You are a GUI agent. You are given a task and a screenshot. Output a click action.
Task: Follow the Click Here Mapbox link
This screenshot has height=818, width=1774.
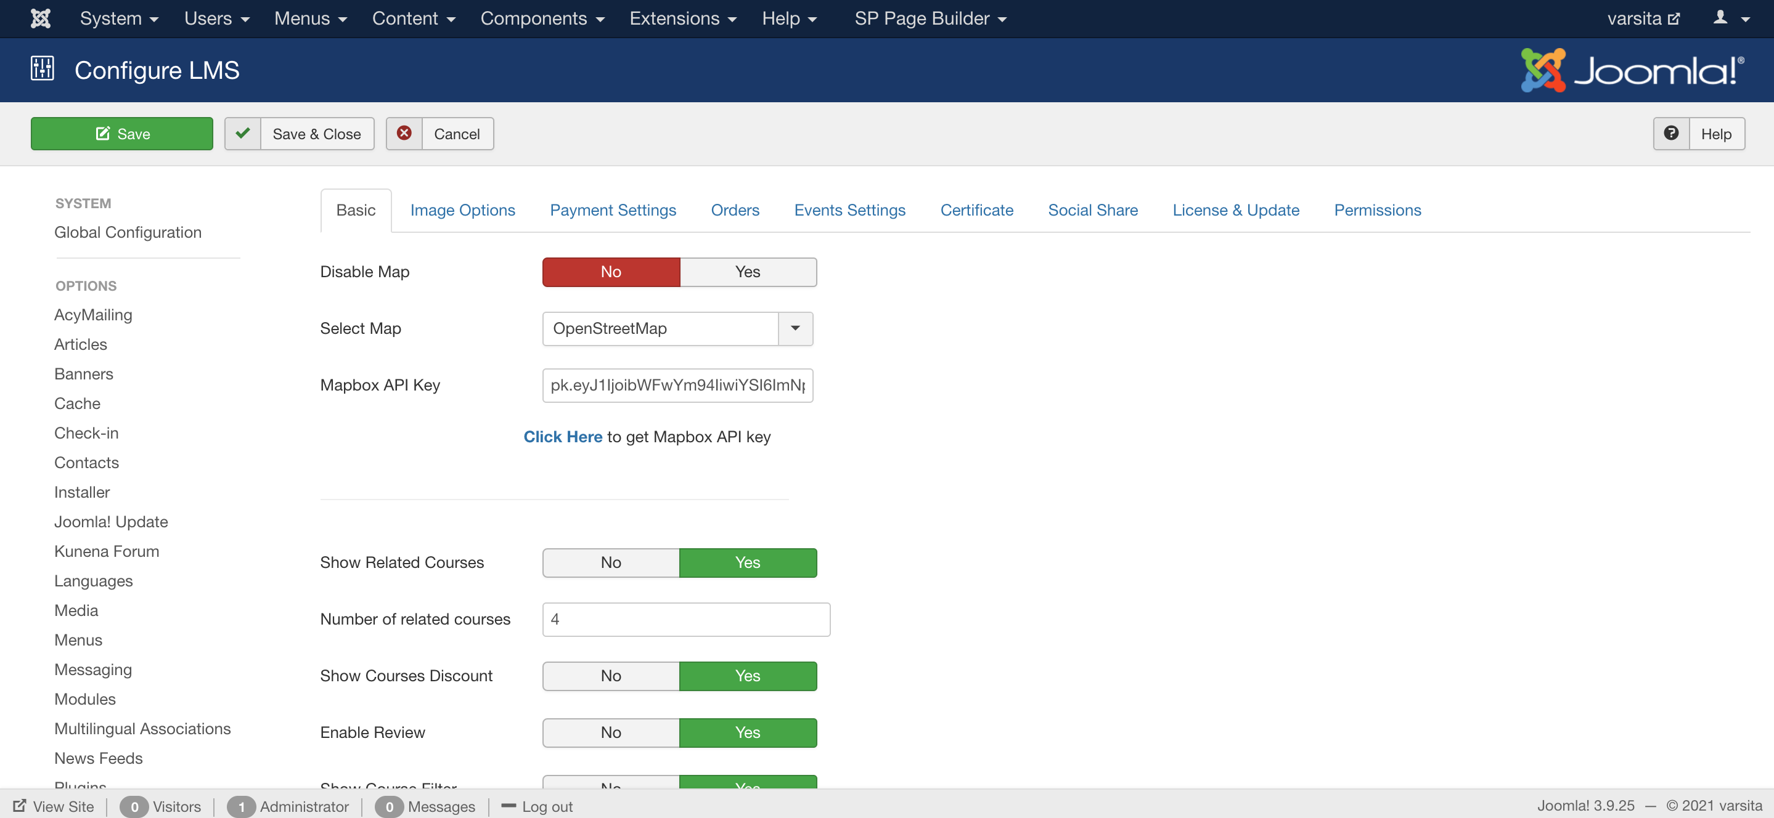coord(562,436)
